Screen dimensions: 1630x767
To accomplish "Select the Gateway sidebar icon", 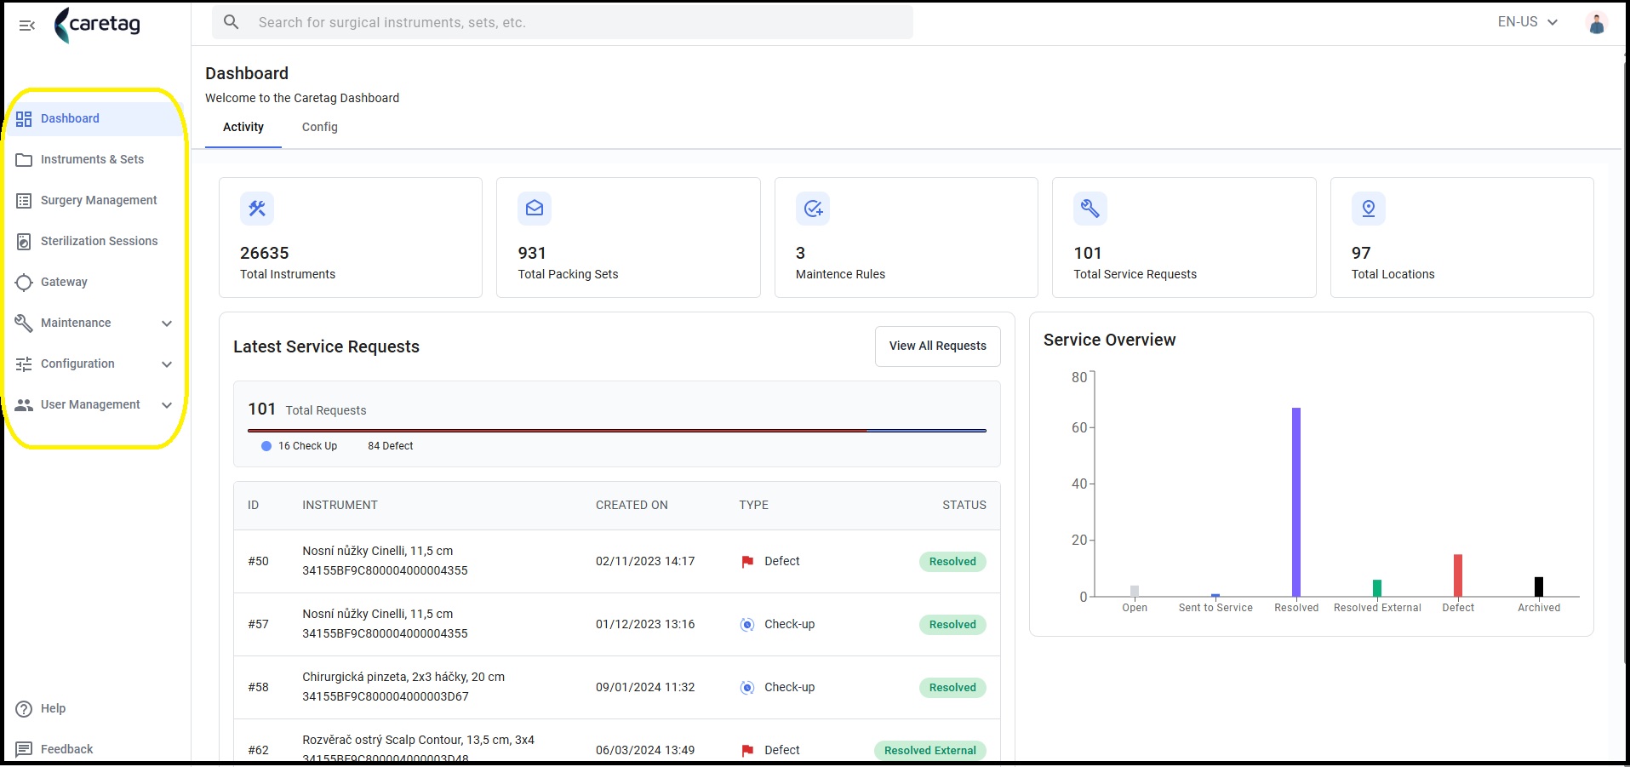I will point(24,283).
